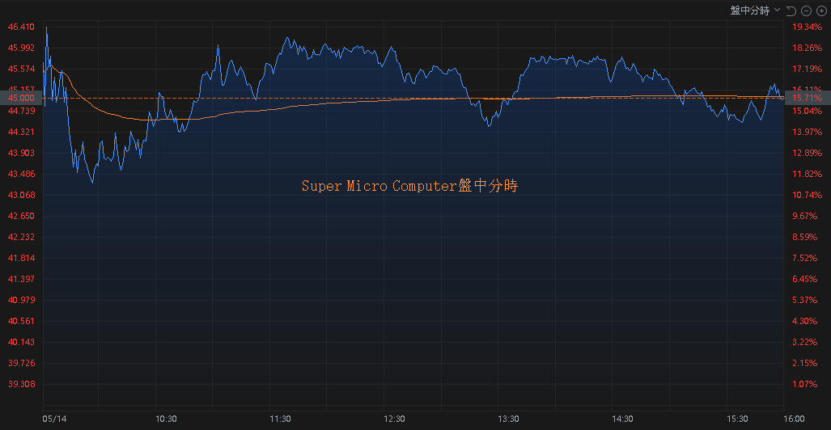Click the 10:30 time axis label
This screenshot has height=430, width=831.
point(166,419)
